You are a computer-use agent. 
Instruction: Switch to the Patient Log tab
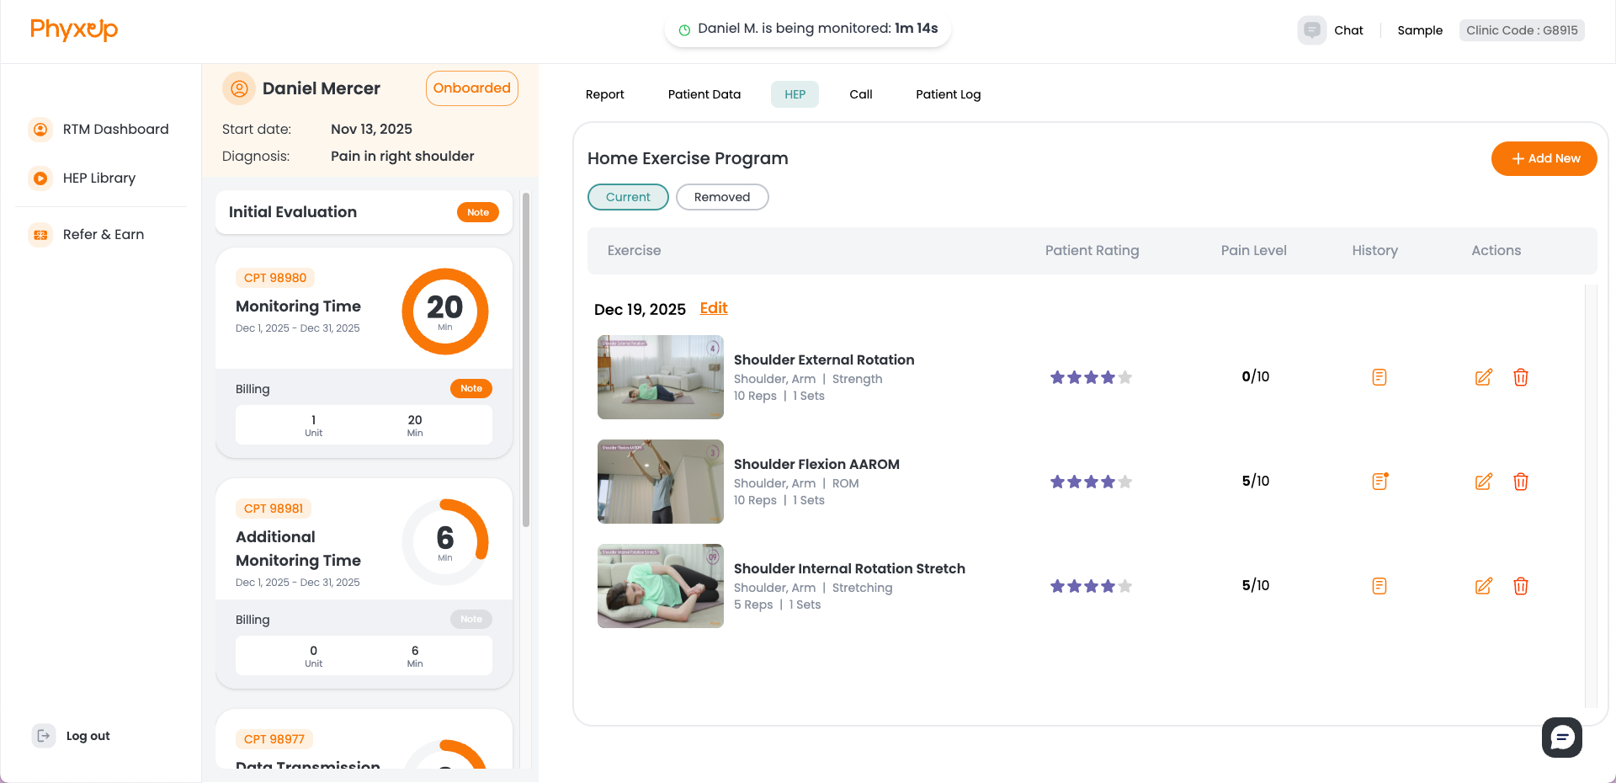pyautogui.click(x=948, y=94)
